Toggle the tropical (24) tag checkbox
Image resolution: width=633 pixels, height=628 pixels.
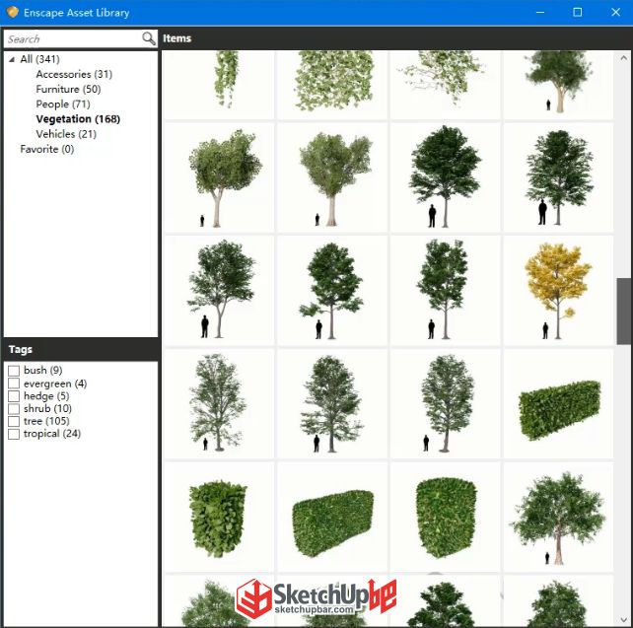[x=14, y=434]
